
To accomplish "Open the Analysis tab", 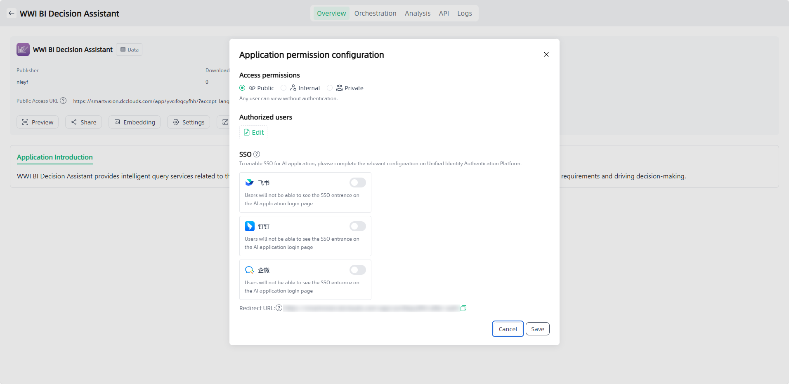I will coord(417,13).
